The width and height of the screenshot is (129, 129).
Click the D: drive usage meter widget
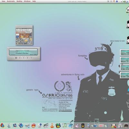pyautogui.click(x=124, y=75)
